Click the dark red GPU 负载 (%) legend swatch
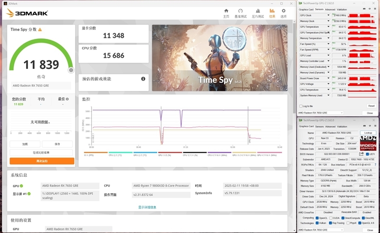Image resolution: width=380 pixels, height=233 pixels. pos(170,152)
